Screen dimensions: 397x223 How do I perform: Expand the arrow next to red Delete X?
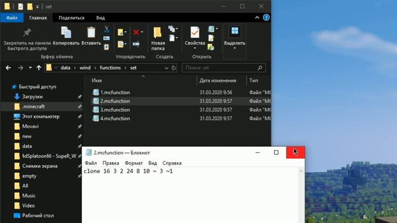[142, 32]
